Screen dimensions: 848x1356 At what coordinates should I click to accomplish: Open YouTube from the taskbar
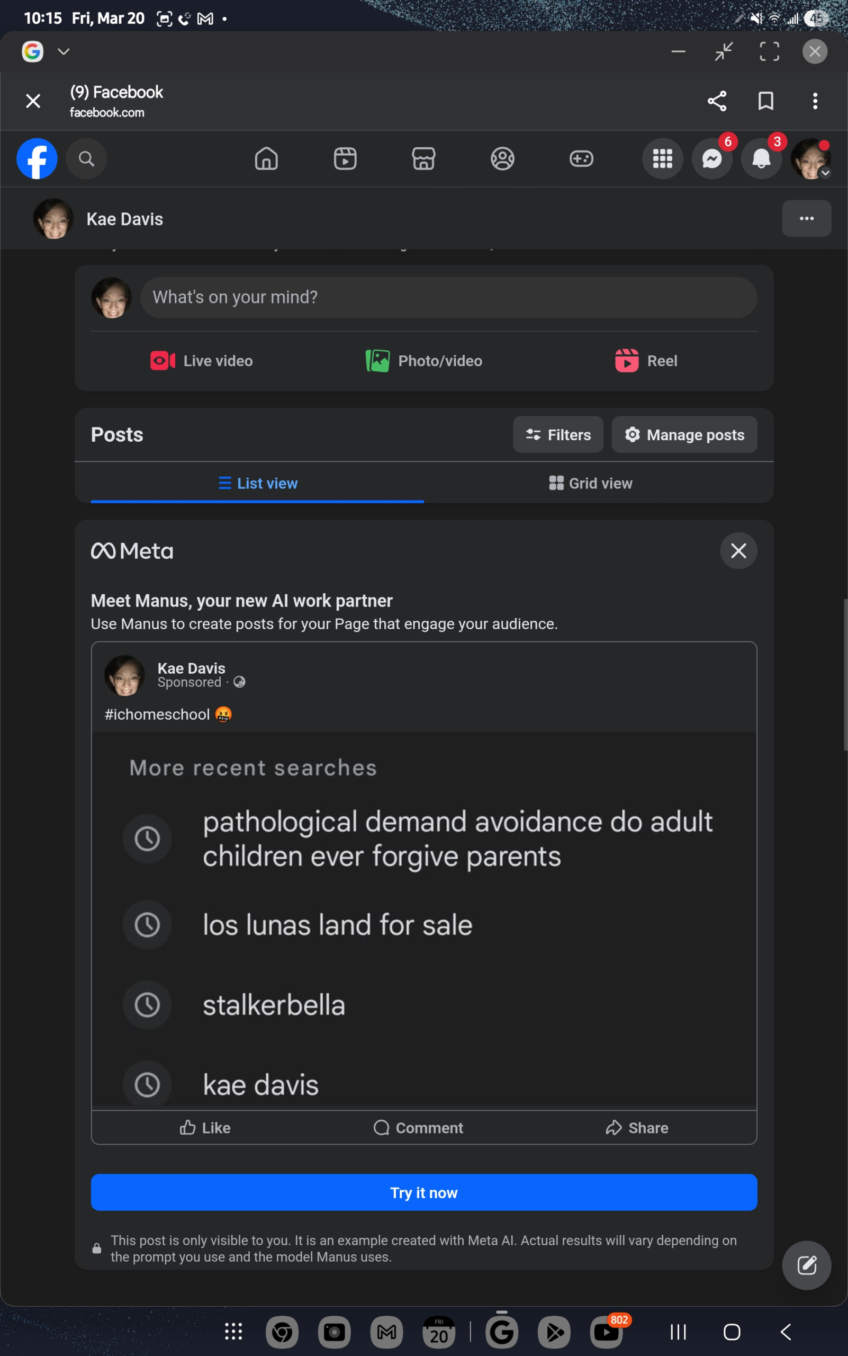606,1332
